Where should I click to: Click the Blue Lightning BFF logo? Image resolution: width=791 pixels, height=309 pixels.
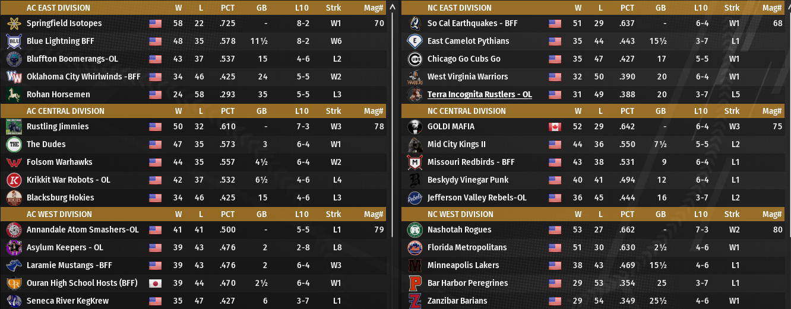coord(14,42)
